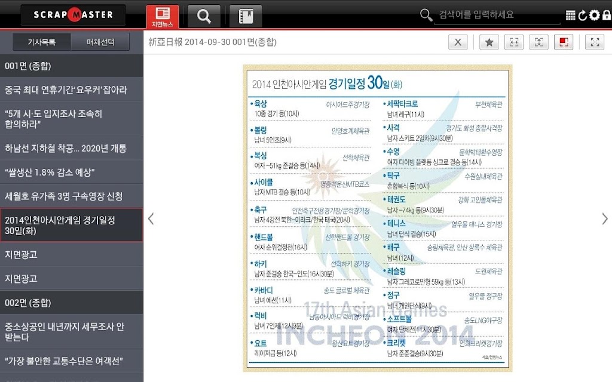
Task: Click the fit-width view icon
Action: click(514, 42)
